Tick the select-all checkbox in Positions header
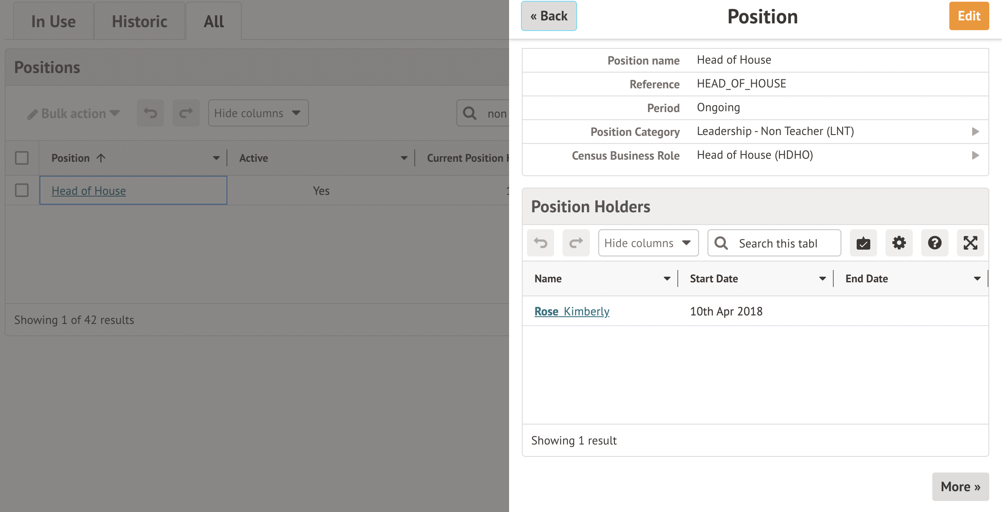This screenshot has width=1002, height=512. [22, 158]
